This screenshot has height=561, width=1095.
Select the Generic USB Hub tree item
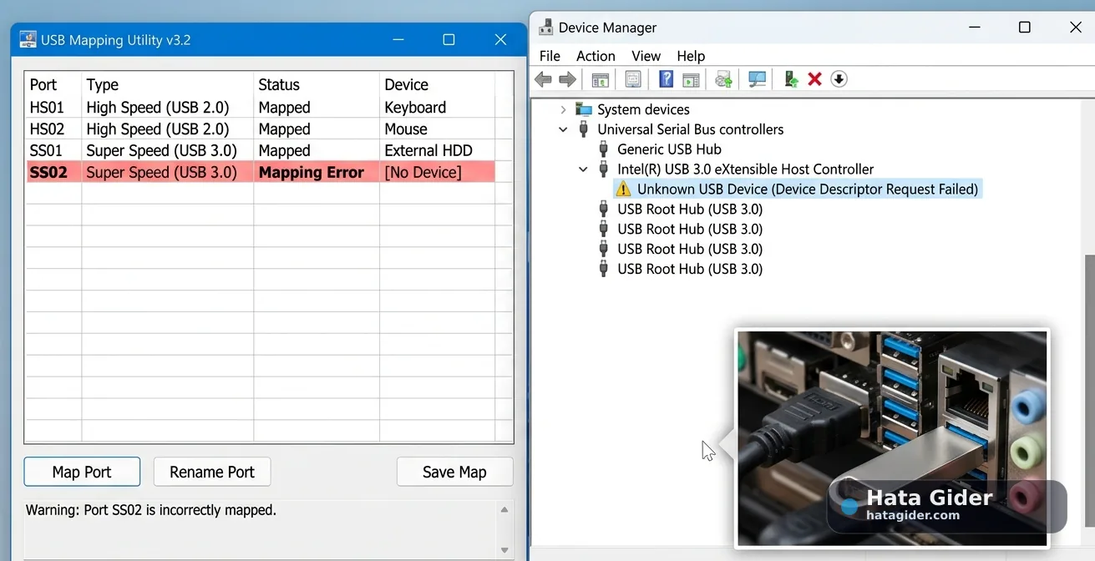tap(669, 149)
